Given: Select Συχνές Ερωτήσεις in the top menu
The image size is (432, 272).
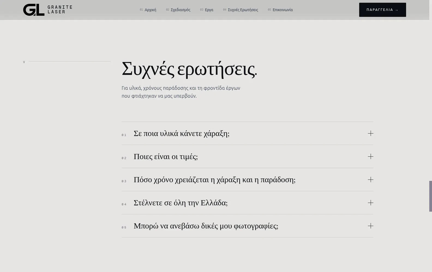Looking at the screenshot, I should (241, 10).
